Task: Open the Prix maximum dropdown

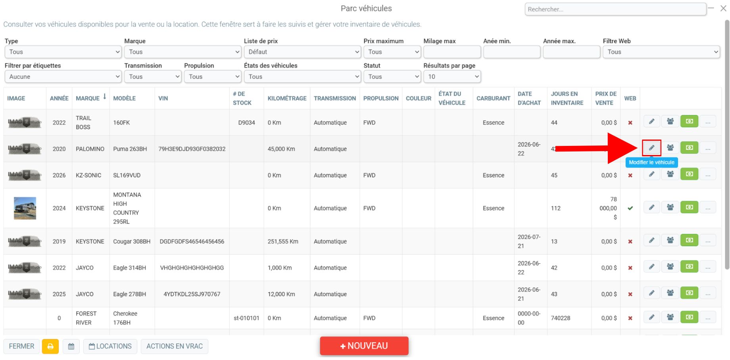Action: click(392, 52)
